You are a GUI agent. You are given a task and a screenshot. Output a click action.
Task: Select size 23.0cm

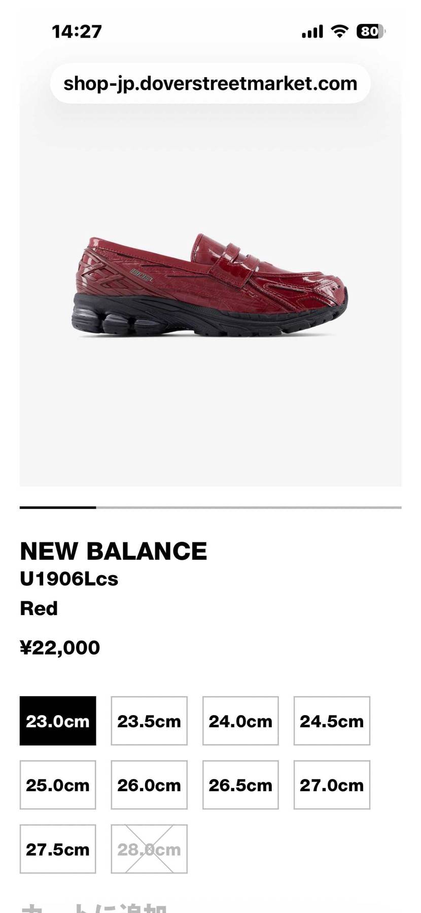[58, 721]
